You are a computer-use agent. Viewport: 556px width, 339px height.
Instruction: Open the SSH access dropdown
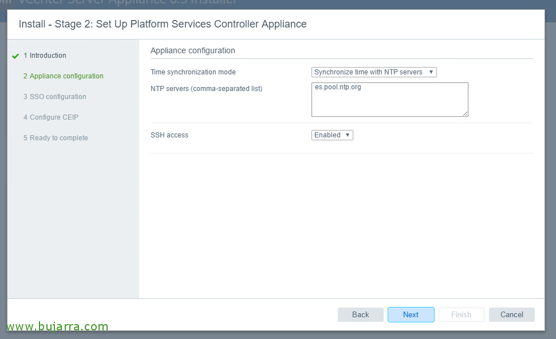tap(332, 135)
